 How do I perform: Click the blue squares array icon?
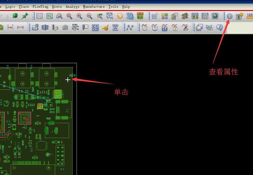tap(115, 28)
